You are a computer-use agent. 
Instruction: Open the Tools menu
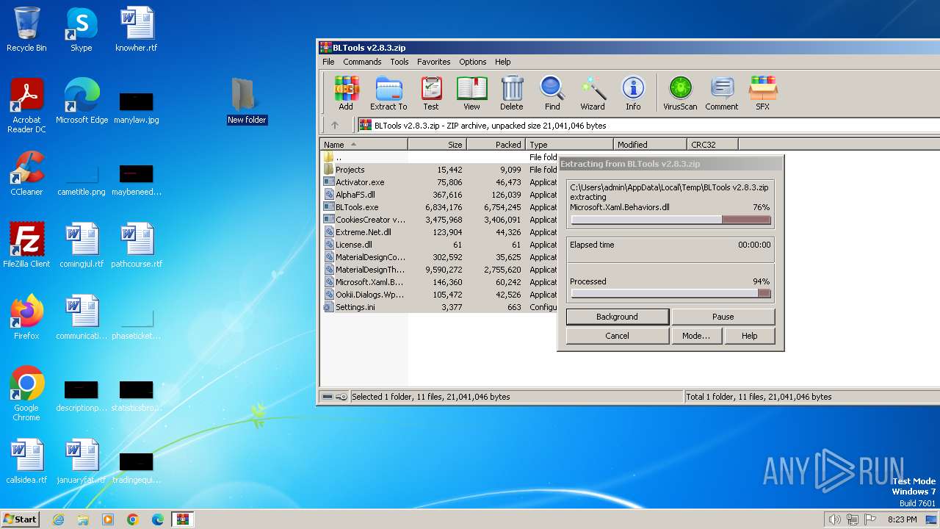click(x=399, y=62)
